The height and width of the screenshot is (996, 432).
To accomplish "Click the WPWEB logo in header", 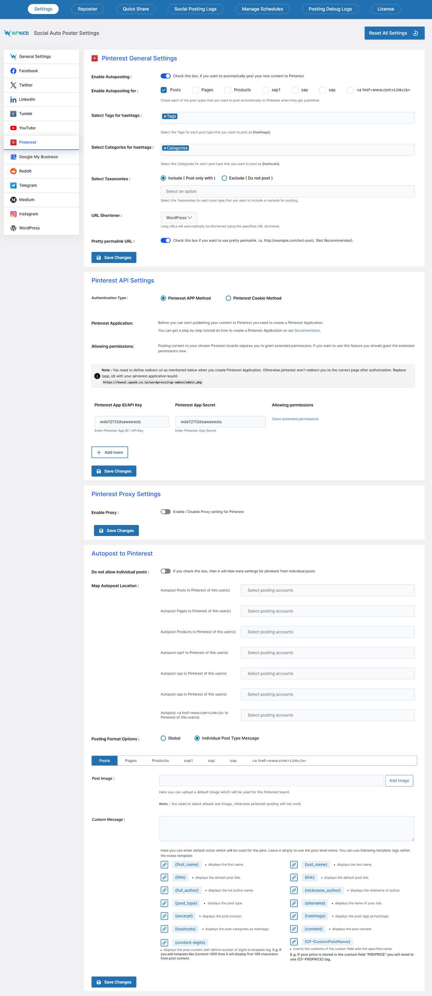I will pos(16,33).
